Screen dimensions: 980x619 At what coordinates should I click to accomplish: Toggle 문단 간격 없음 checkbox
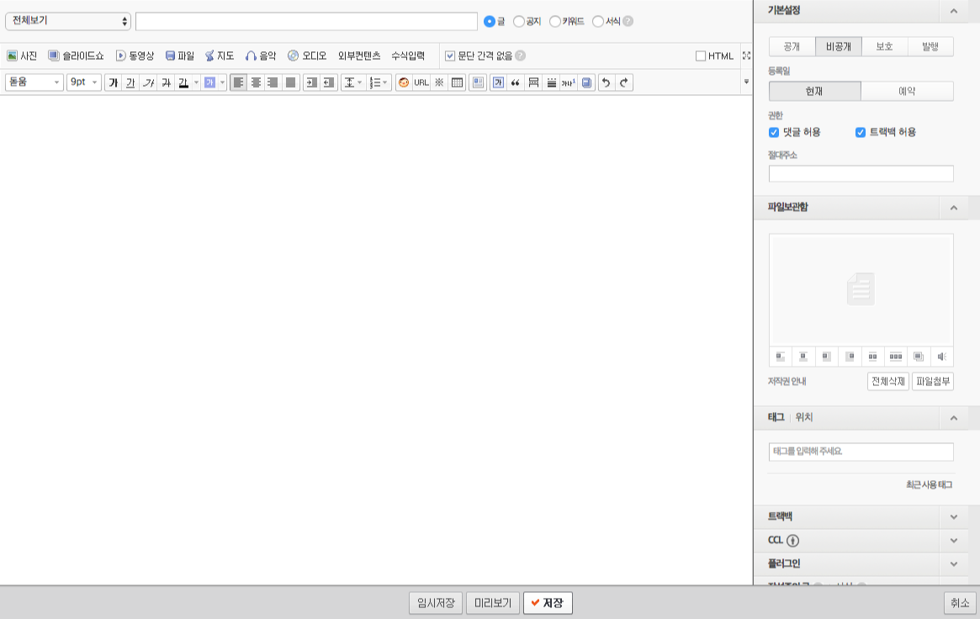click(x=450, y=56)
